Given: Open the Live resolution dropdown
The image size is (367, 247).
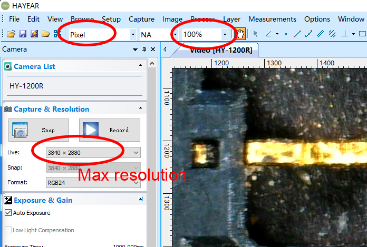Looking at the screenshot, I should (x=136, y=153).
